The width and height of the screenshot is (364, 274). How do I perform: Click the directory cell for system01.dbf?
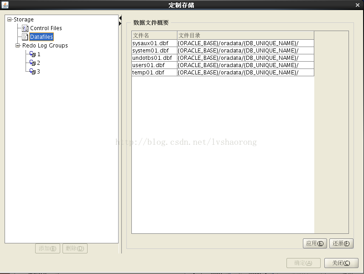[x=245, y=50]
